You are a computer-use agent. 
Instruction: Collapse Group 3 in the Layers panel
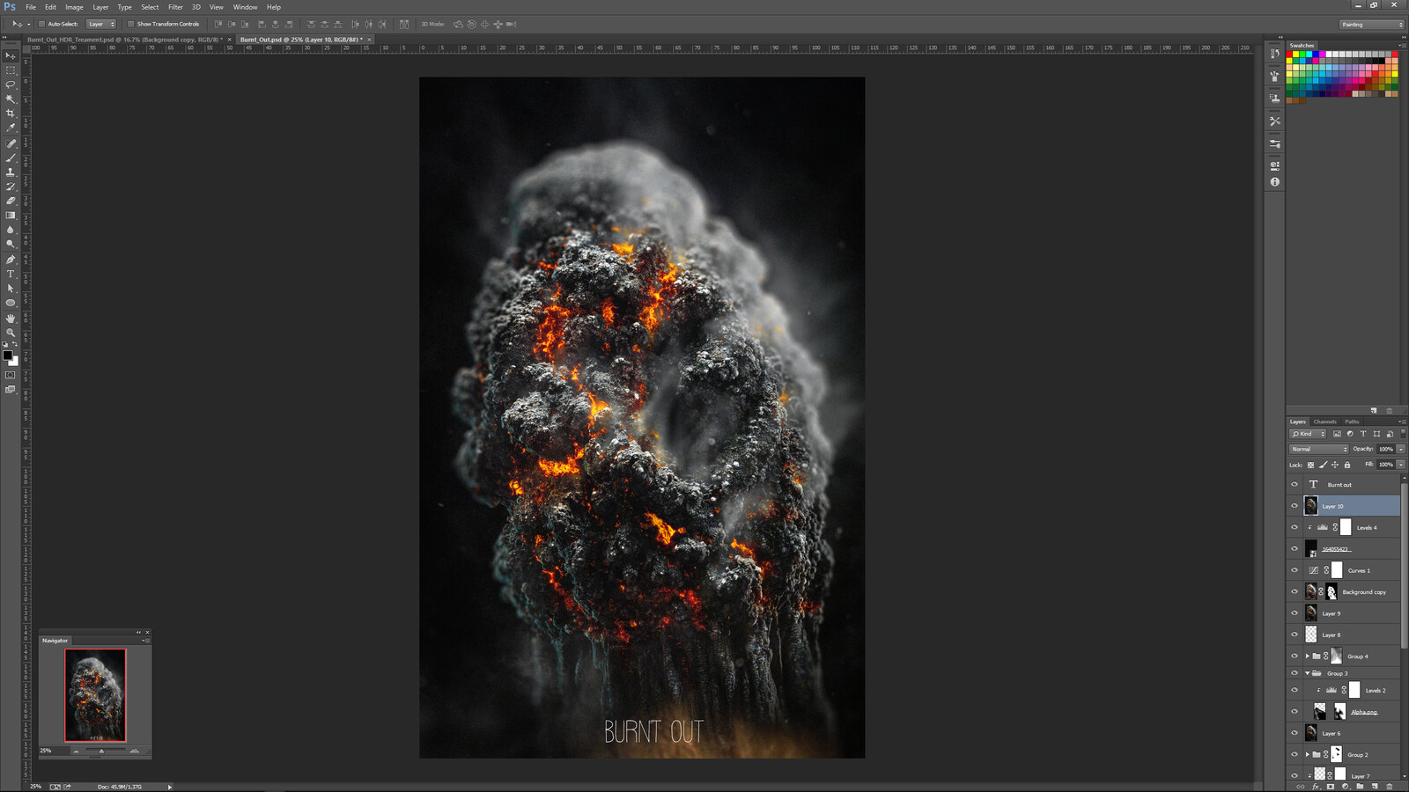(1307, 673)
